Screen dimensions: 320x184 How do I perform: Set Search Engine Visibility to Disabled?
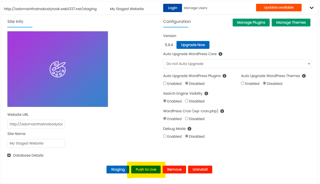coord(187,101)
